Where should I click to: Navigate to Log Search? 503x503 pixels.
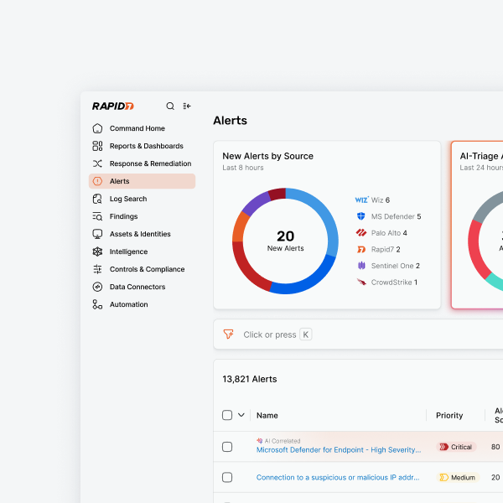coord(143,199)
